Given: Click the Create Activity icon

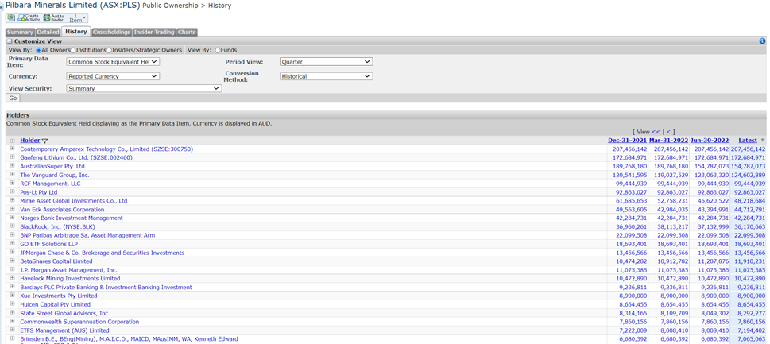Looking at the screenshot, I should pos(29,18).
